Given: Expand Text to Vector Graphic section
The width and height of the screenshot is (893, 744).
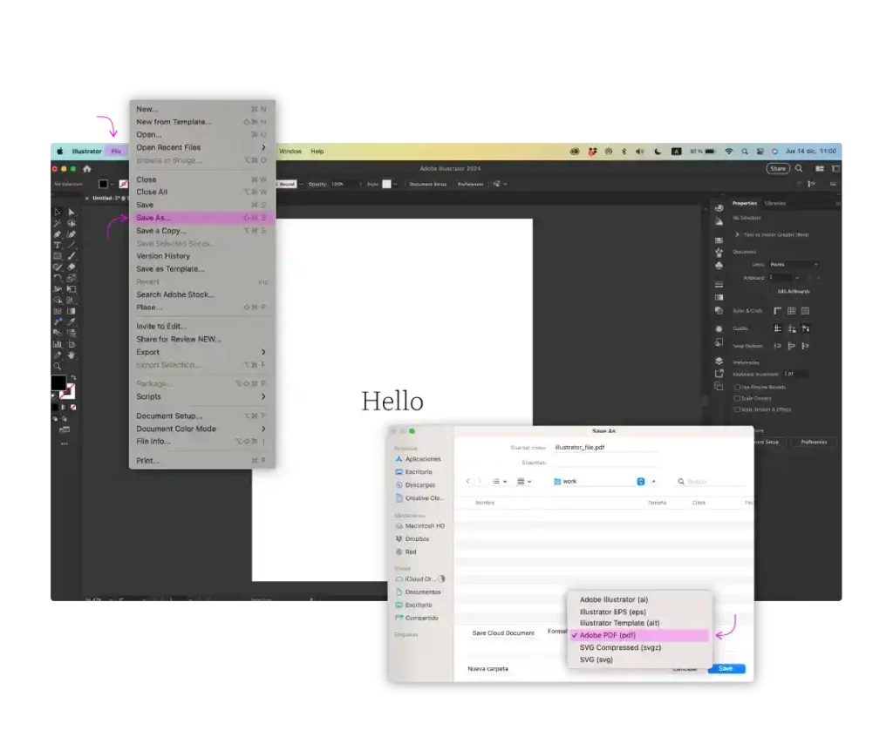Looking at the screenshot, I should pos(737,234).
